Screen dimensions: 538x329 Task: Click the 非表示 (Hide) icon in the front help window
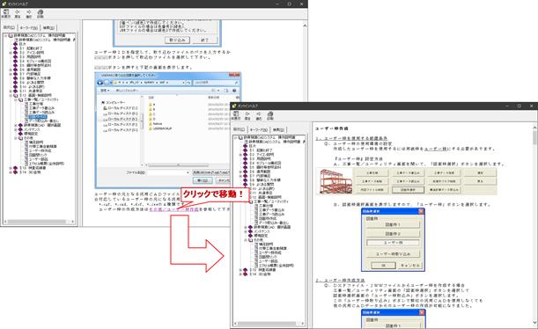(x=236, y=115)
